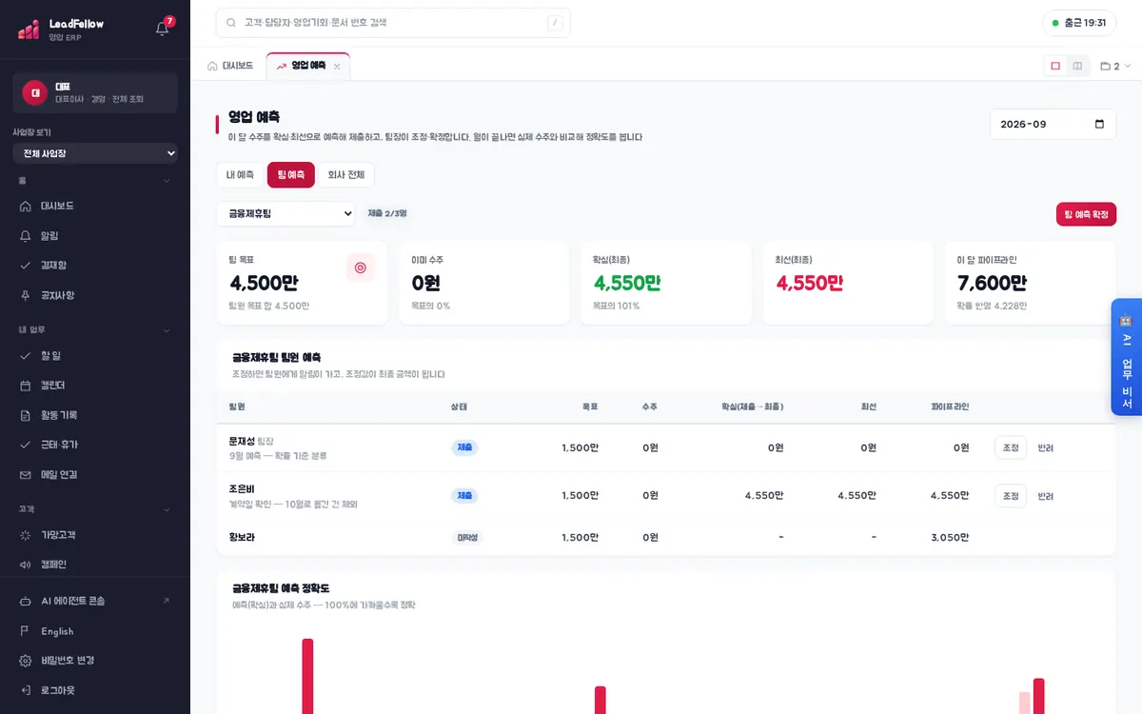Viewport: 1142px width, 714px height.
Task: Click the search magnifier icon
Action: click(231, 22)
